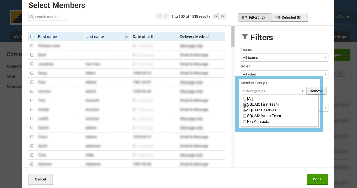This screenshot has height=188, width=357.
Task: Go to the next page of results
Action: [216, 16]
